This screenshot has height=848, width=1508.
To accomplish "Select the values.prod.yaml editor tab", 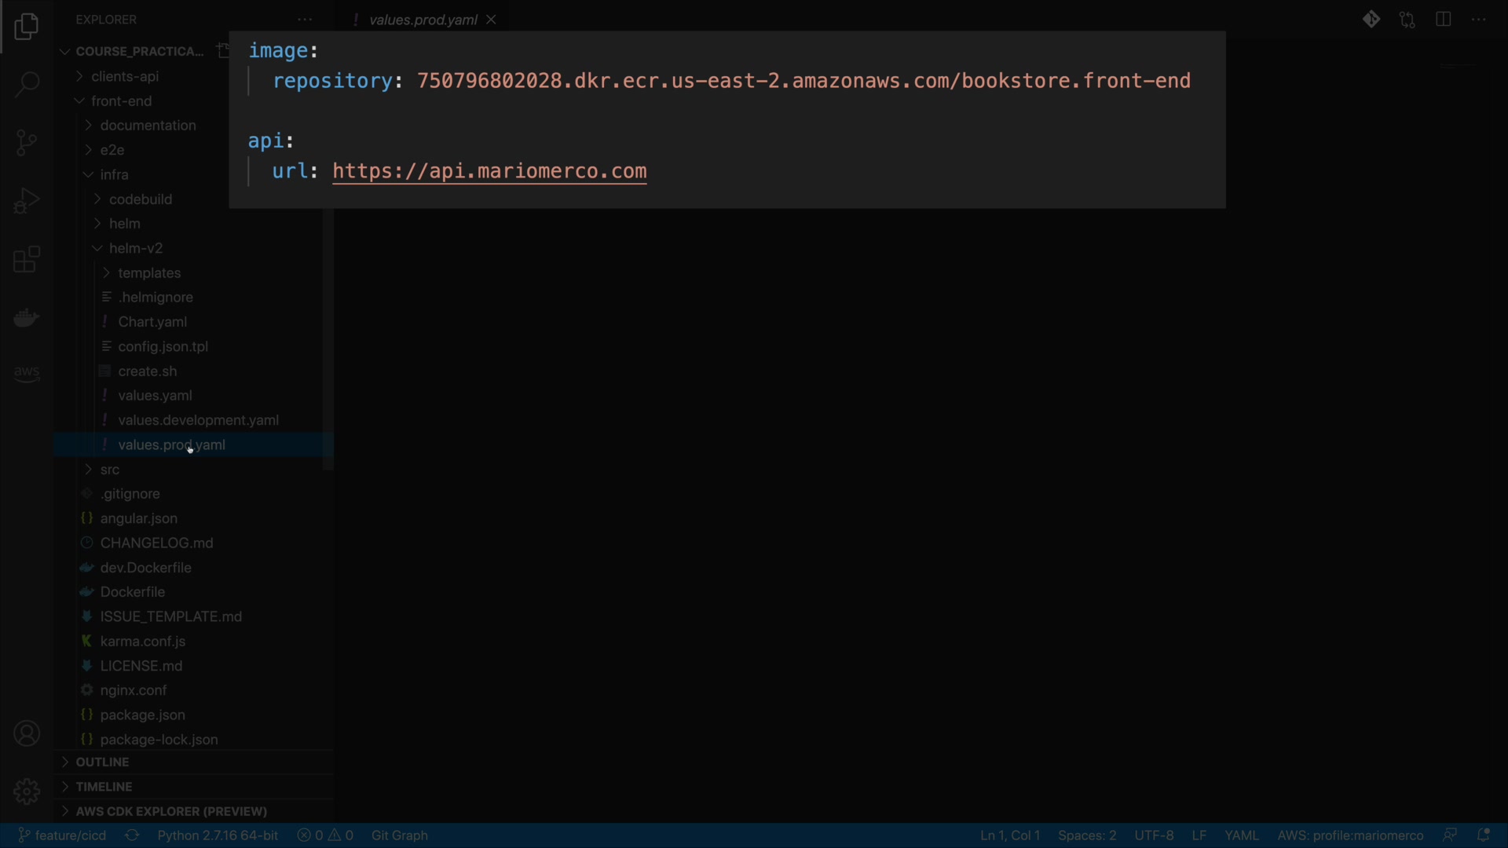I will pyautogui.click(x=423, y=20).
